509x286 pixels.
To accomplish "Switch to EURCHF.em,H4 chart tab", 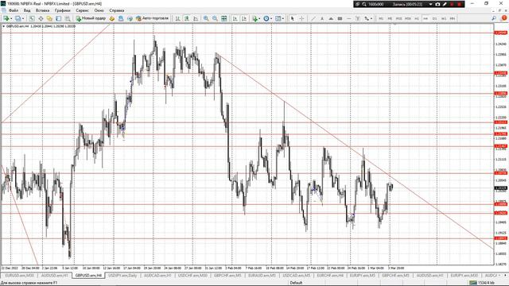I will (x=330, y=276).
